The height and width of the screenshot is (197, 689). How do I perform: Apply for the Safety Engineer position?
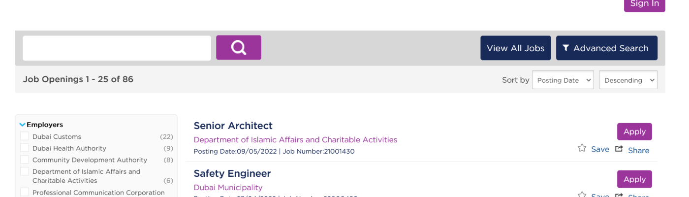coord(634,179)
